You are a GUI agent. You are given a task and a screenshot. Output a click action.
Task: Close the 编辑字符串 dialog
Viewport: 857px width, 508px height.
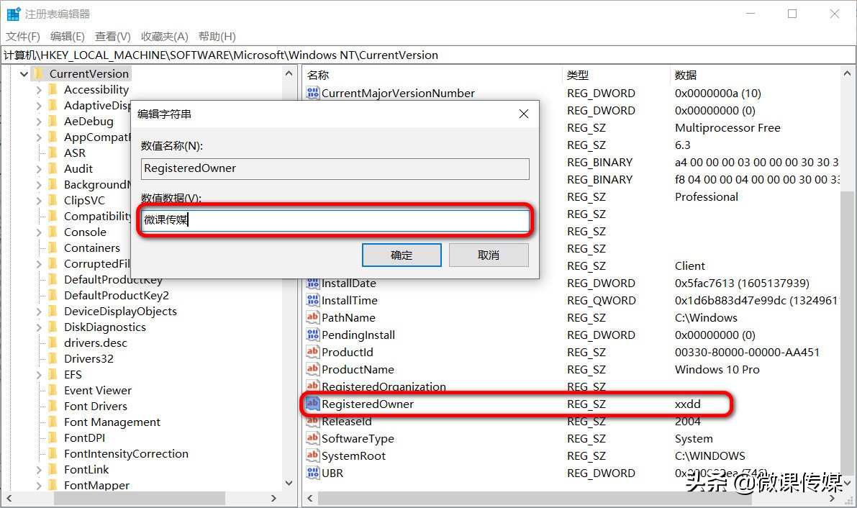click(524, 114)
